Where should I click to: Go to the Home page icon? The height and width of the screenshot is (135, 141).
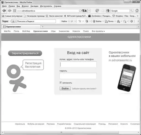click(137, 11)
